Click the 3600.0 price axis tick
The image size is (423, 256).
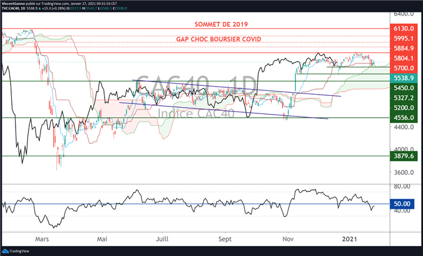pyautogui.click(x=404, y=173)
